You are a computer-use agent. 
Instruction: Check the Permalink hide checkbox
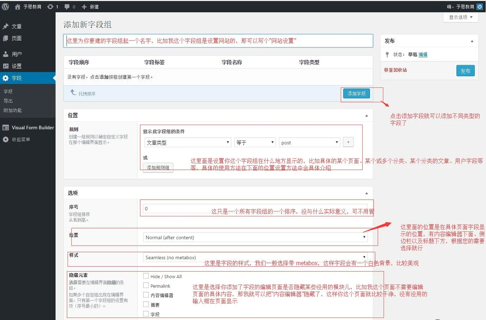coord(146,286)
